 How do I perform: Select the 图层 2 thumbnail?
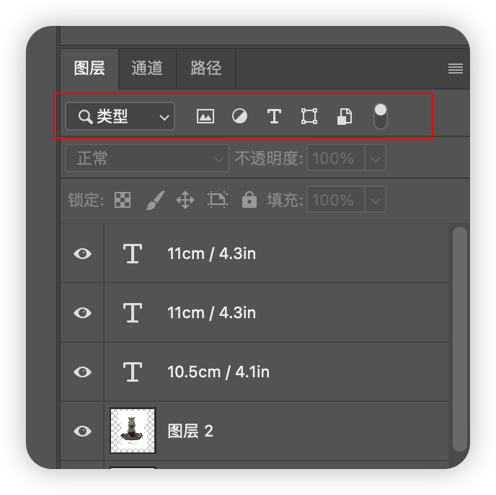click(x=133, y=431)
